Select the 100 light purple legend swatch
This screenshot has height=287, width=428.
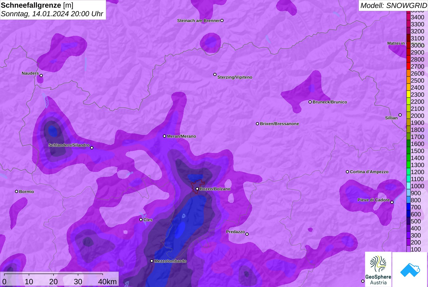[x=408, y=249]
